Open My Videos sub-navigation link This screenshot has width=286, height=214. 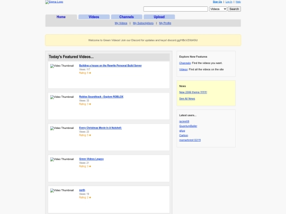click(121, 23)
